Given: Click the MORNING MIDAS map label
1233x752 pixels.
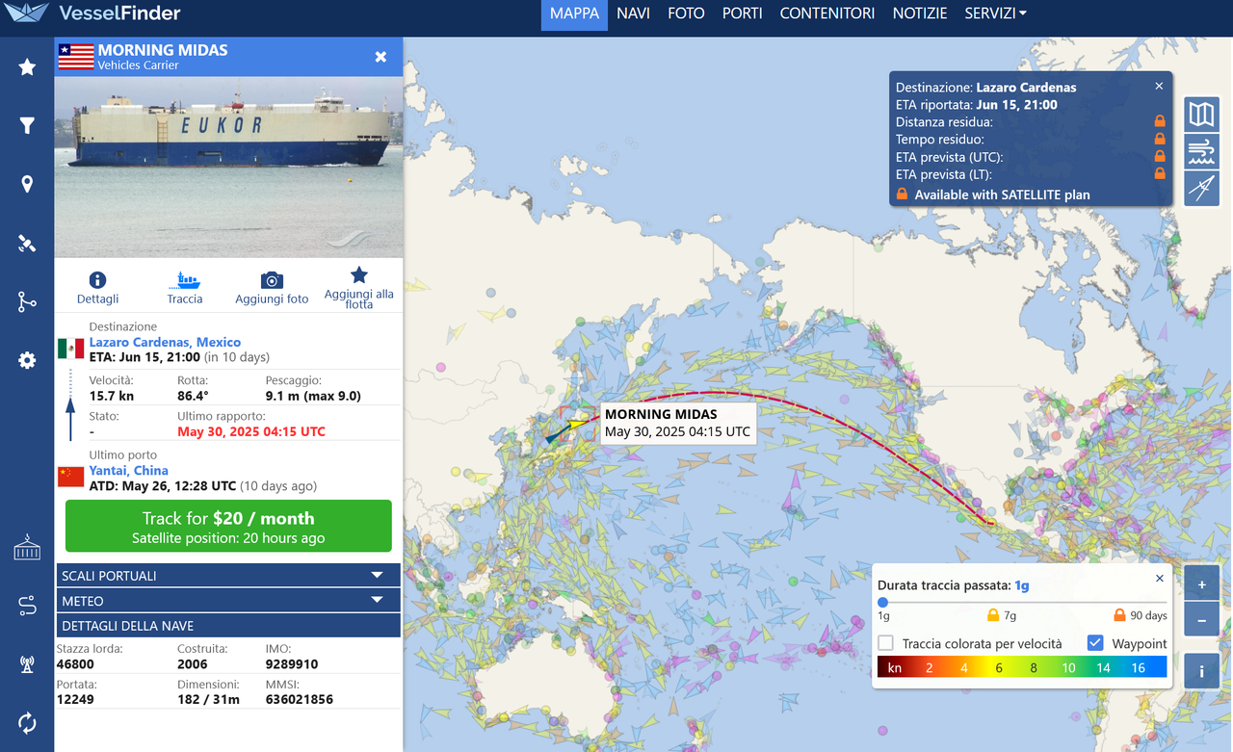Looking at the screenshot, I should (677, 423).
